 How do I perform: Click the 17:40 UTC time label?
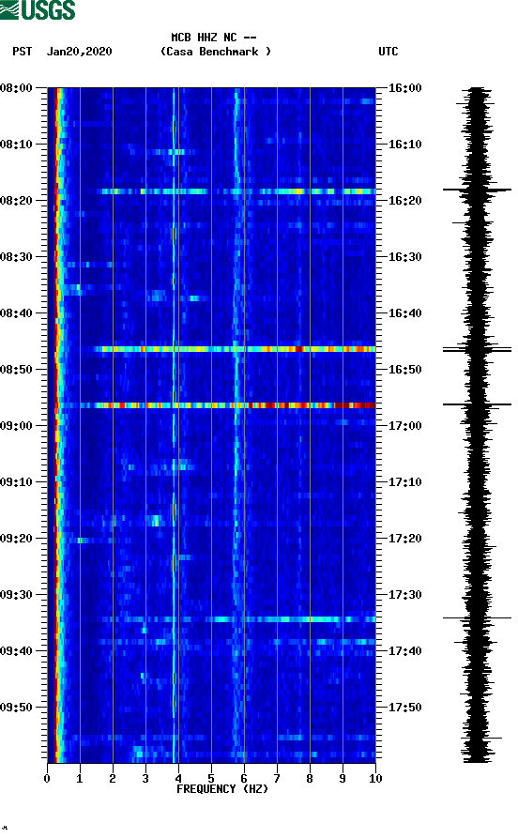404,651
